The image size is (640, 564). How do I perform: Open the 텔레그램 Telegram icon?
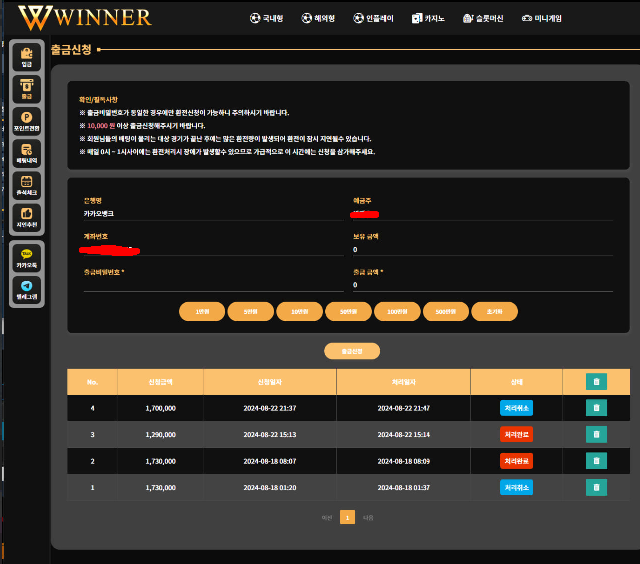(27, 290)
